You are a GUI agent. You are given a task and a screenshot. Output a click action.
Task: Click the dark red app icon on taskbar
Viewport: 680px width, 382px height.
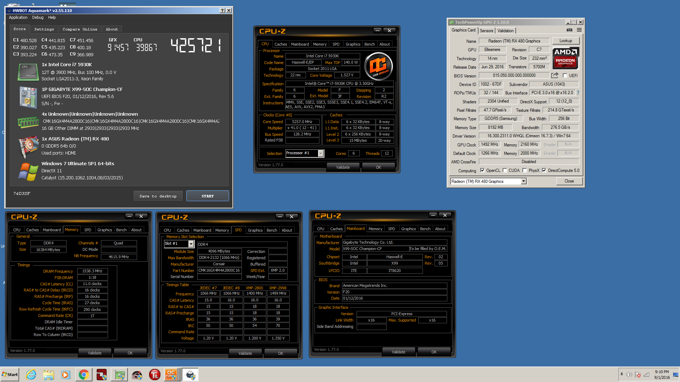(x=101, y=375)
